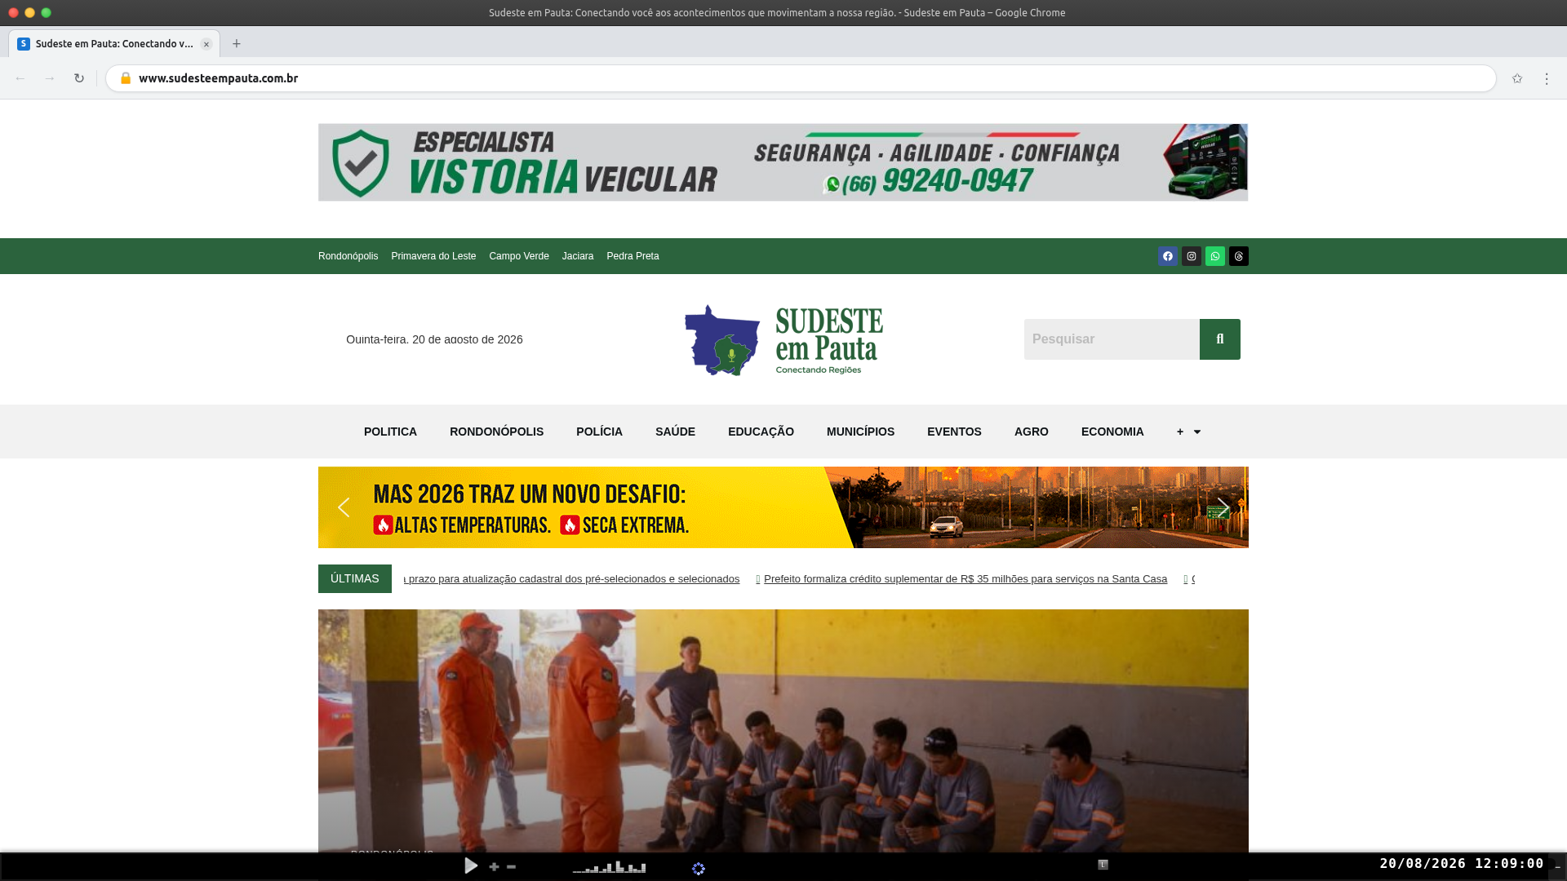Open the AGRO menu section
This screenshot has height=881, width=1567.
(1031, 432)
